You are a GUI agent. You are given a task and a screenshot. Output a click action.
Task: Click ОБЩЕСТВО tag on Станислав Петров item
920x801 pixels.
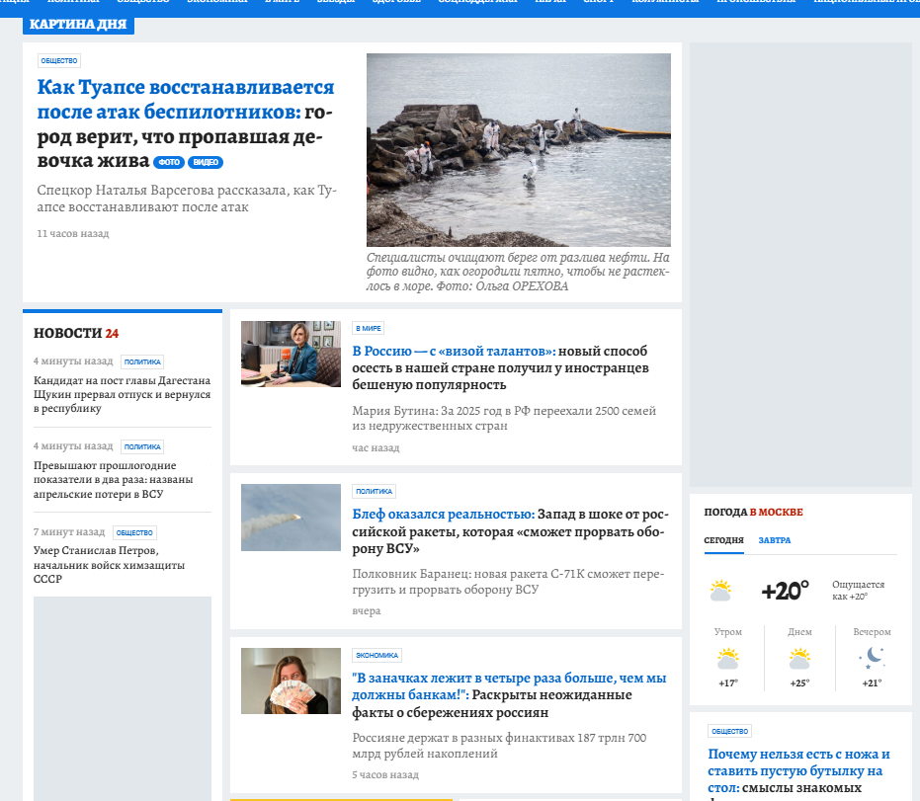point(134,533)
